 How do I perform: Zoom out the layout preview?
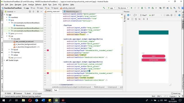coord(164,15)
